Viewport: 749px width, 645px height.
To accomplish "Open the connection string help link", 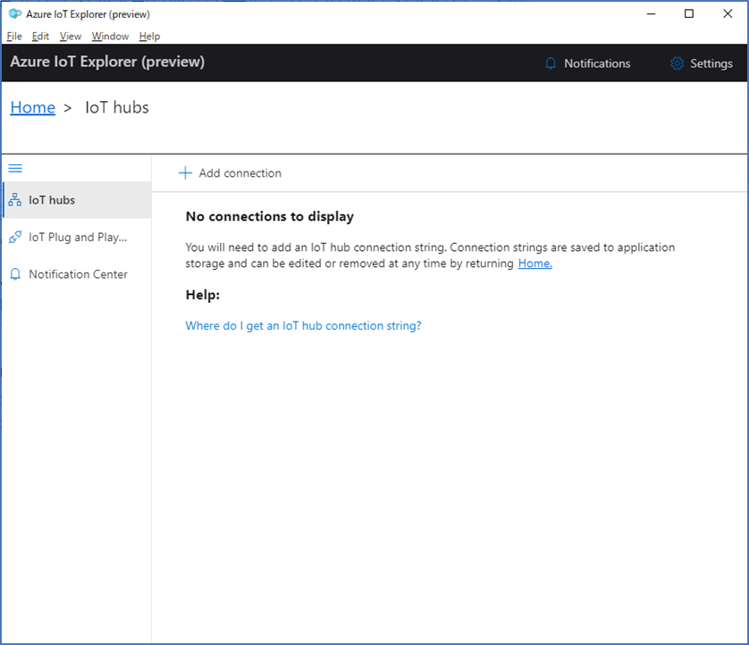I will 302,325.
